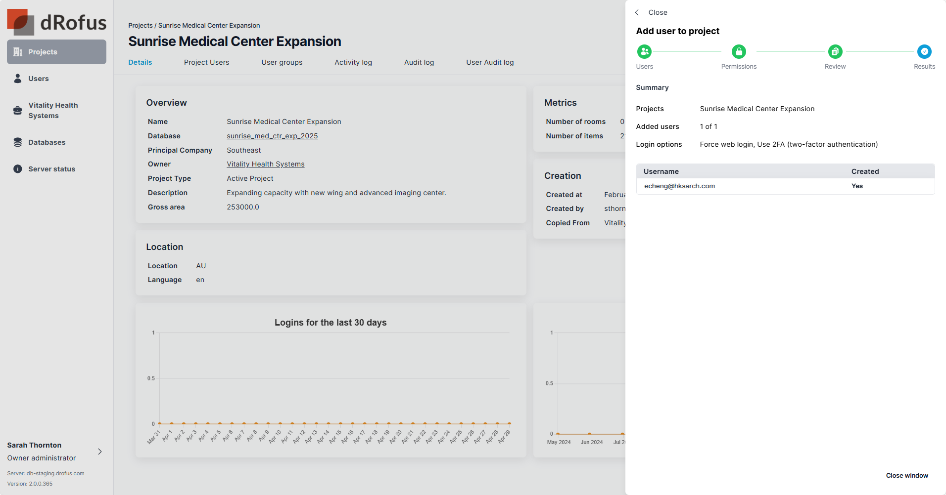Image resolution: width=946 pixels, height=495 pixels.
Task: Open the Projects sidebar item
Action: tap(56, 52)
